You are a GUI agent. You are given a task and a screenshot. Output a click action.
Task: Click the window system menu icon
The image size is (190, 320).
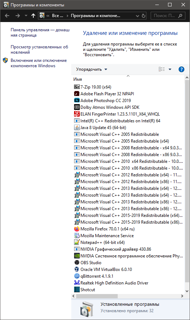[6, 5]
